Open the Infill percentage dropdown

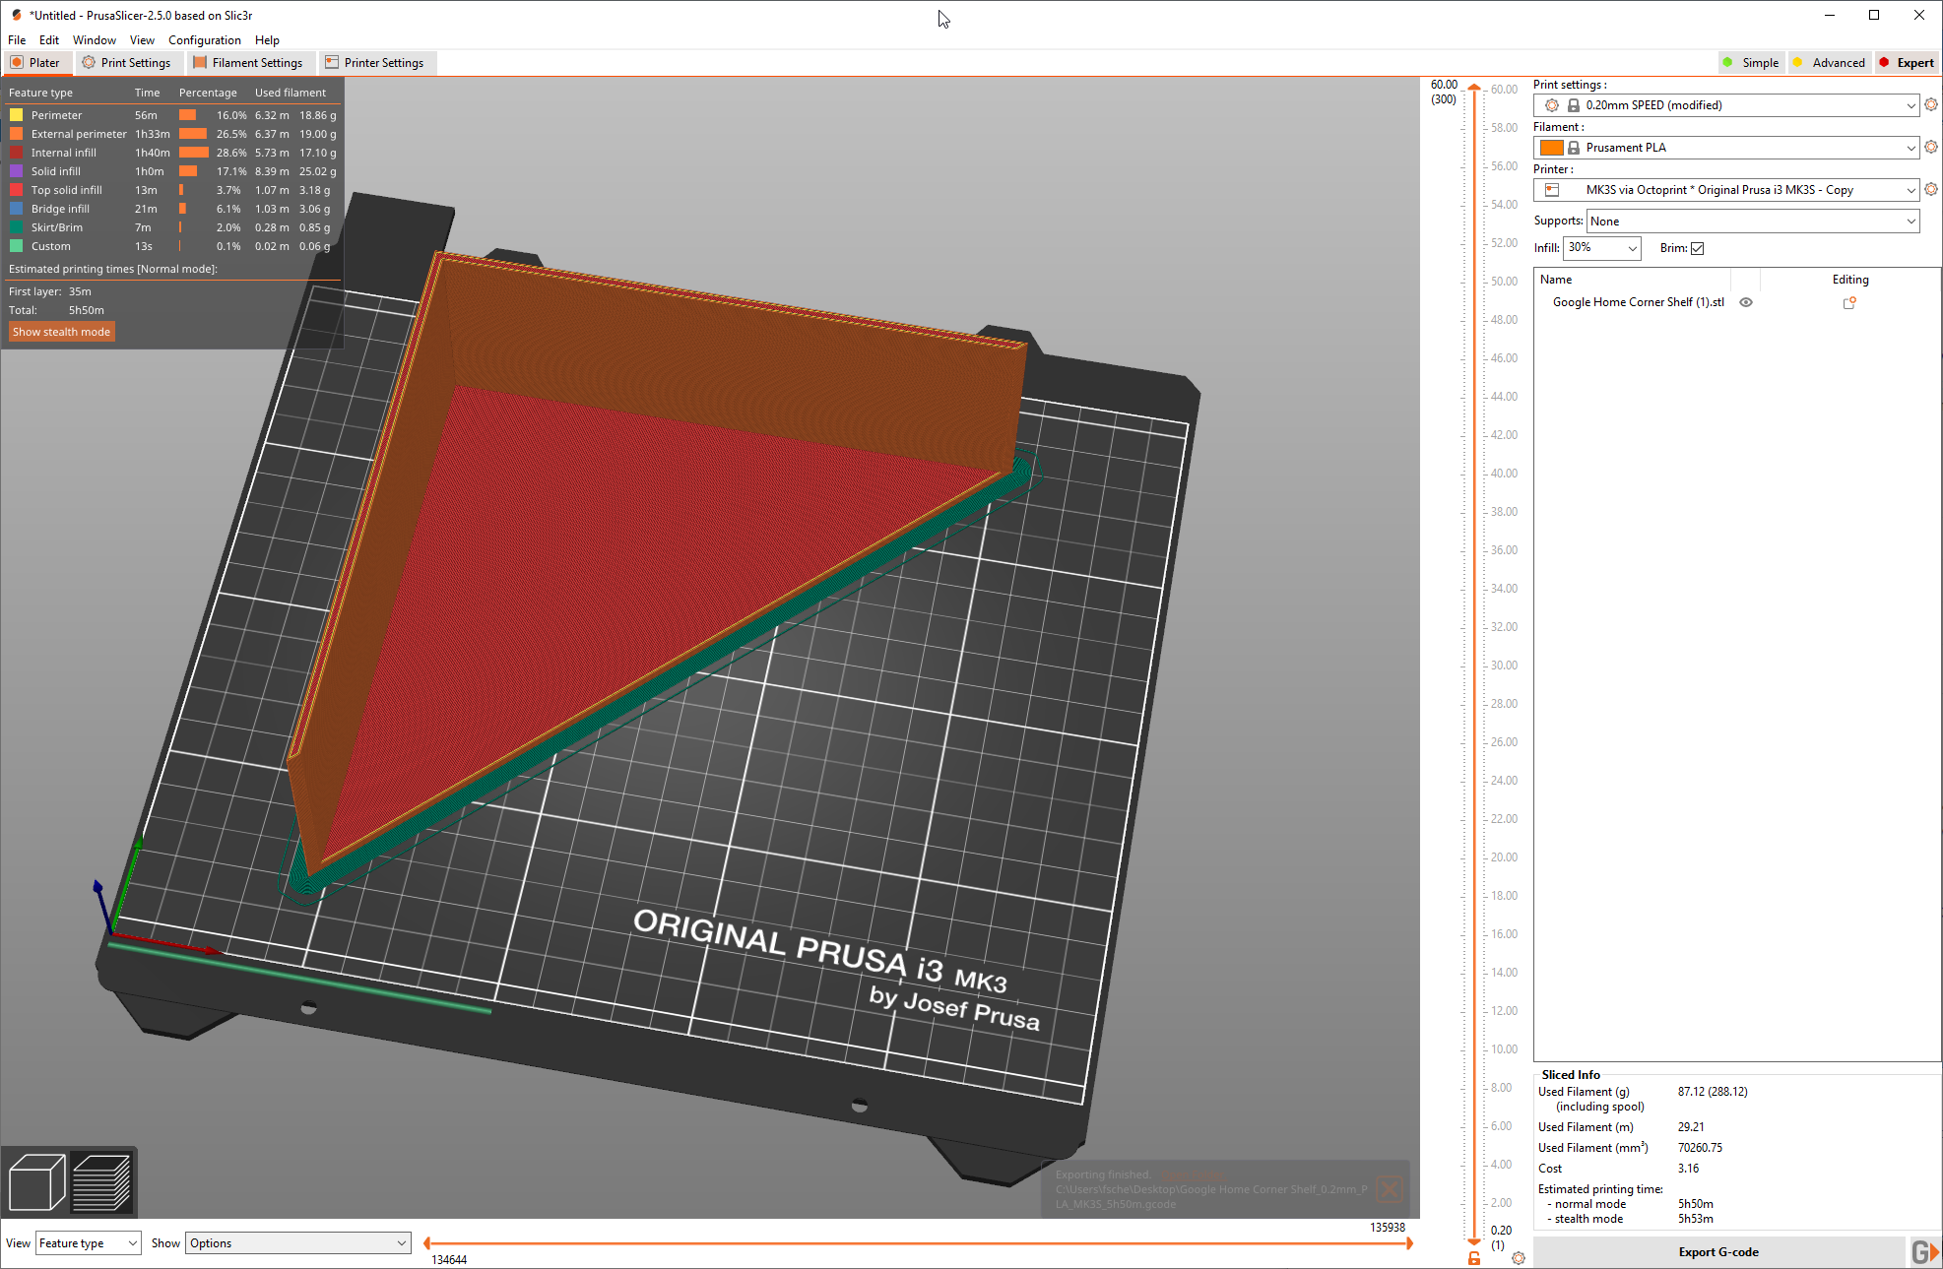click(1602, 248)
